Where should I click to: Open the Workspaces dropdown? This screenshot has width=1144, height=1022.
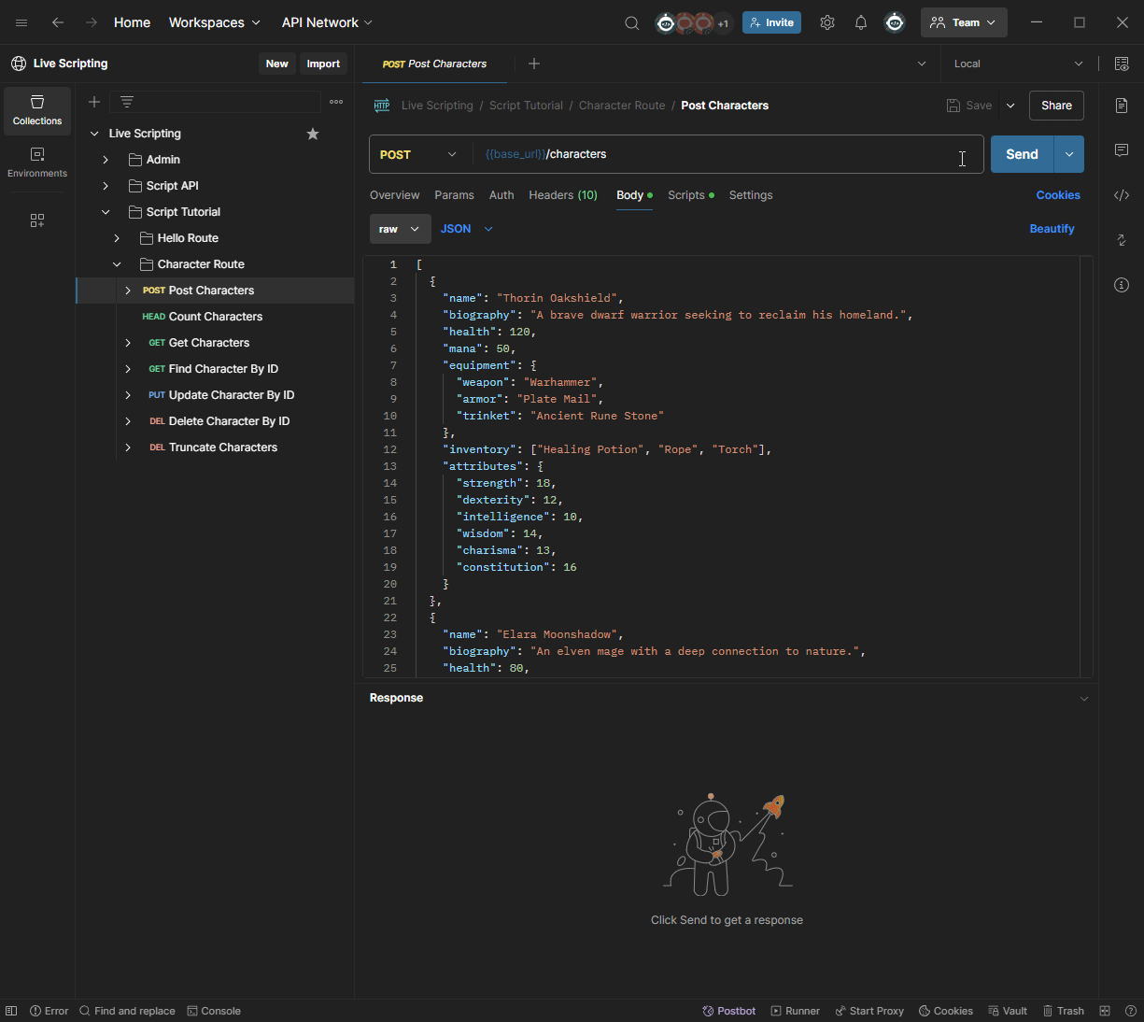tap(215, 22)
